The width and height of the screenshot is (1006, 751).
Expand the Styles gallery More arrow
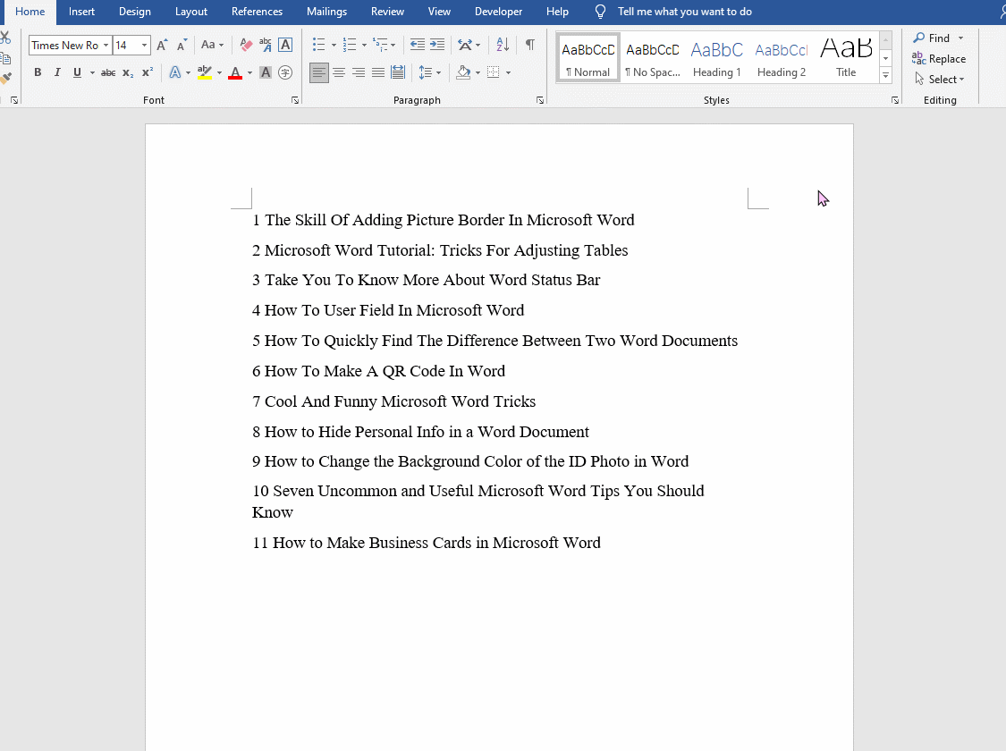point(885,75)
